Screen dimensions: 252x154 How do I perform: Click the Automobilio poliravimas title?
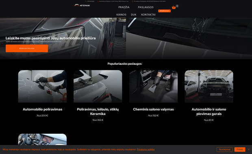pyautogui.click(x=42, y=109)
